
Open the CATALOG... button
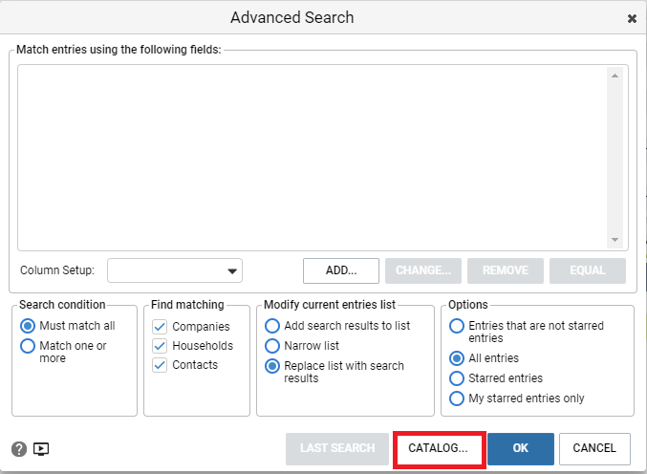tap(439, 449)
